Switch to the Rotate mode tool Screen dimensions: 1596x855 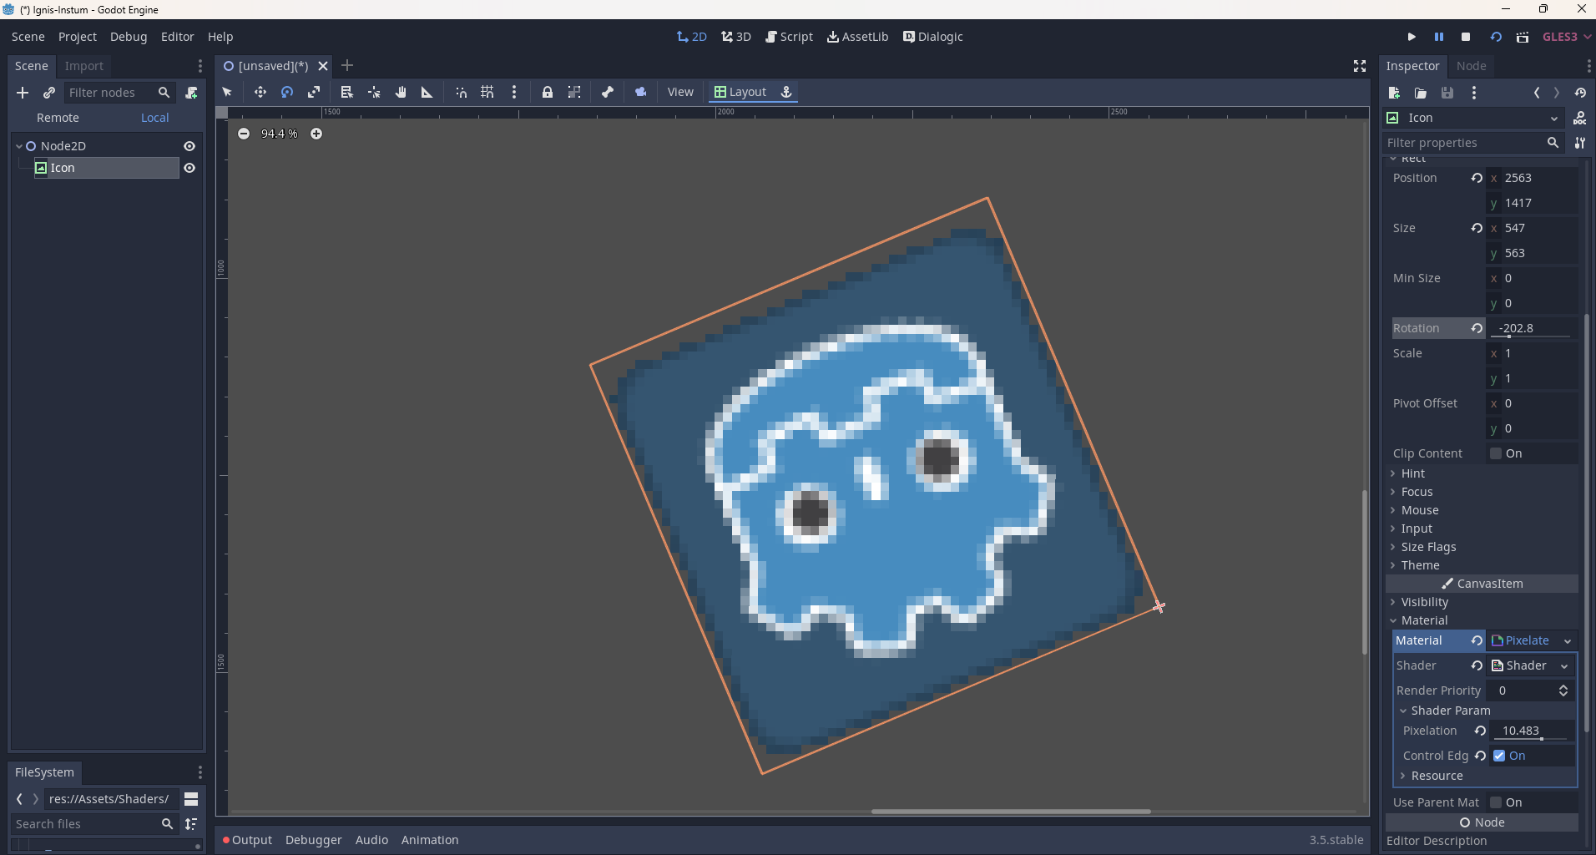287,92
